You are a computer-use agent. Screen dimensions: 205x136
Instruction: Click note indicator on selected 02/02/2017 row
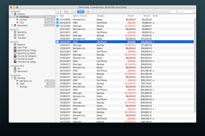(x=153, y=42)
